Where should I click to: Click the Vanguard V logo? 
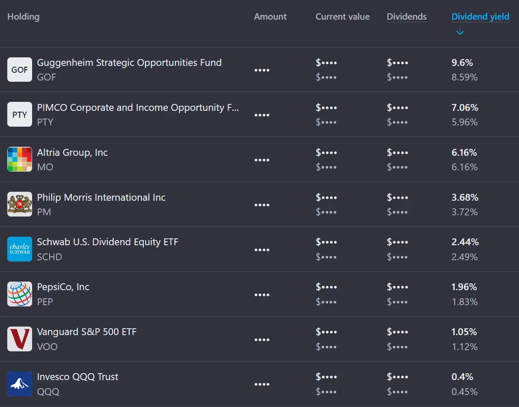click(x=20, y=339)
